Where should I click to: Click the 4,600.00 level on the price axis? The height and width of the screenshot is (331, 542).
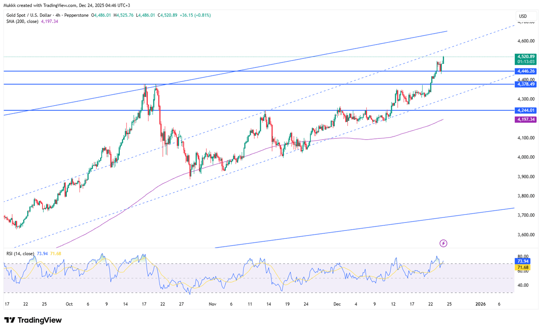click(x=526, y=41)
